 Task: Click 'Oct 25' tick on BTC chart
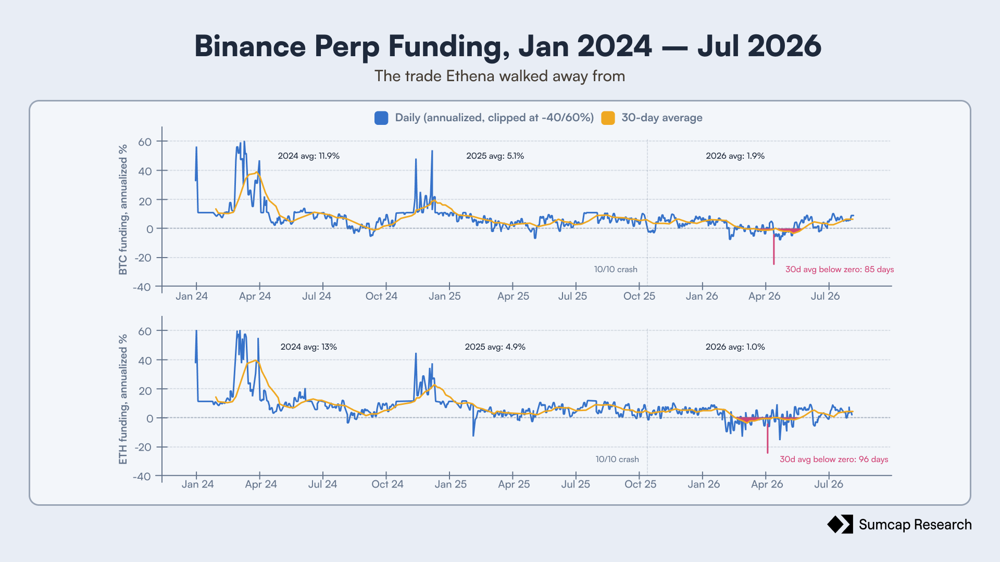(x=639, y=296)
